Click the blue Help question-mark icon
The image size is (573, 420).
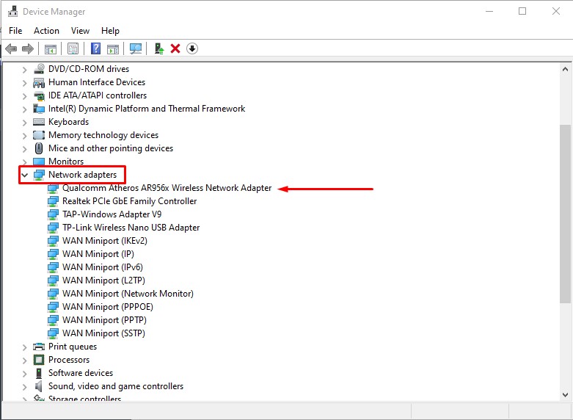click(95, 48)
